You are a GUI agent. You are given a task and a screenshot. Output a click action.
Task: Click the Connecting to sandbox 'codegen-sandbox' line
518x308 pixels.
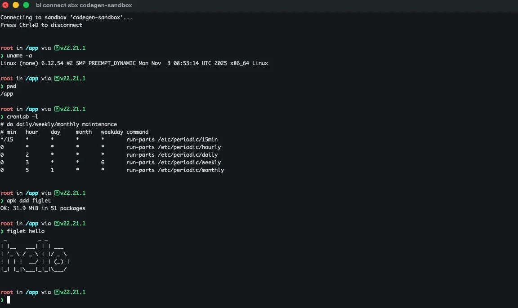(66, 17)
